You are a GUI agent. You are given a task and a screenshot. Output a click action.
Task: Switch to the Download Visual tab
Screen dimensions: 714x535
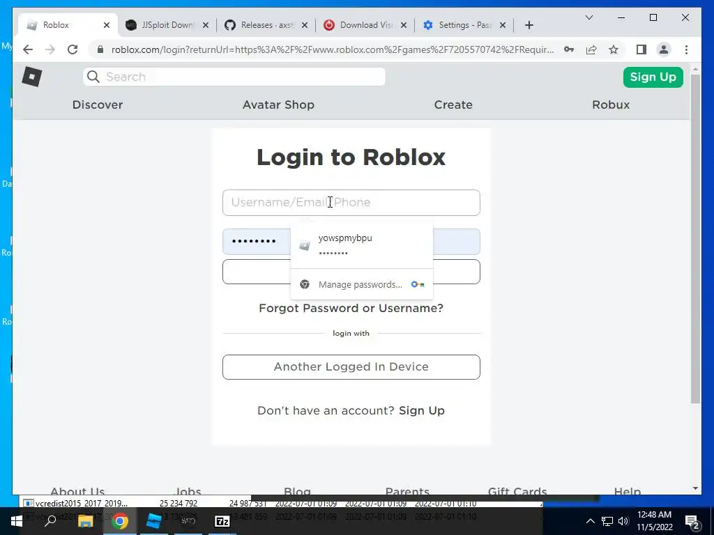click(365, 25)
